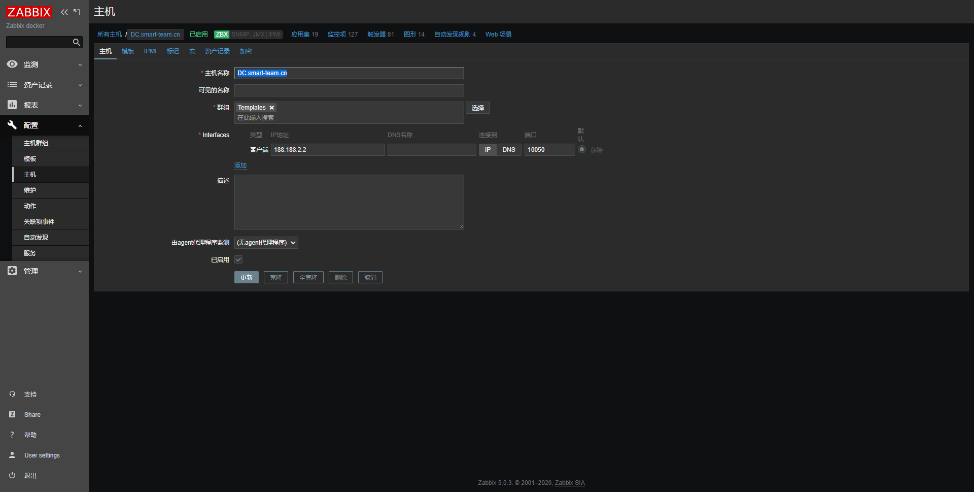Switch to the IPMI tab
Image resolution: width=974 pixels, height=492 pixels.
tap(150, 51)
